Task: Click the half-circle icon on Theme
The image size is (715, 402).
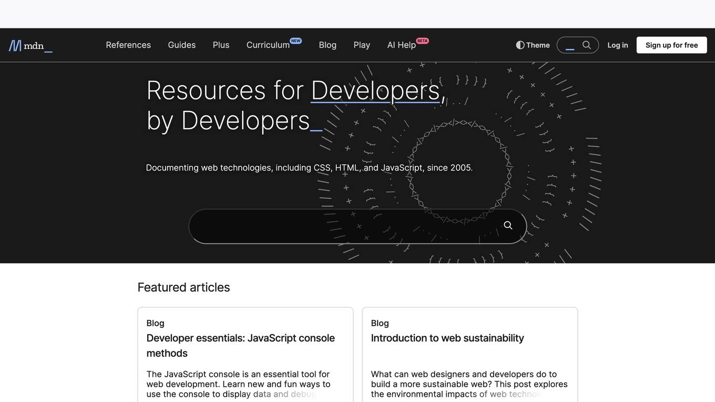Action: (x=520, y=45)
